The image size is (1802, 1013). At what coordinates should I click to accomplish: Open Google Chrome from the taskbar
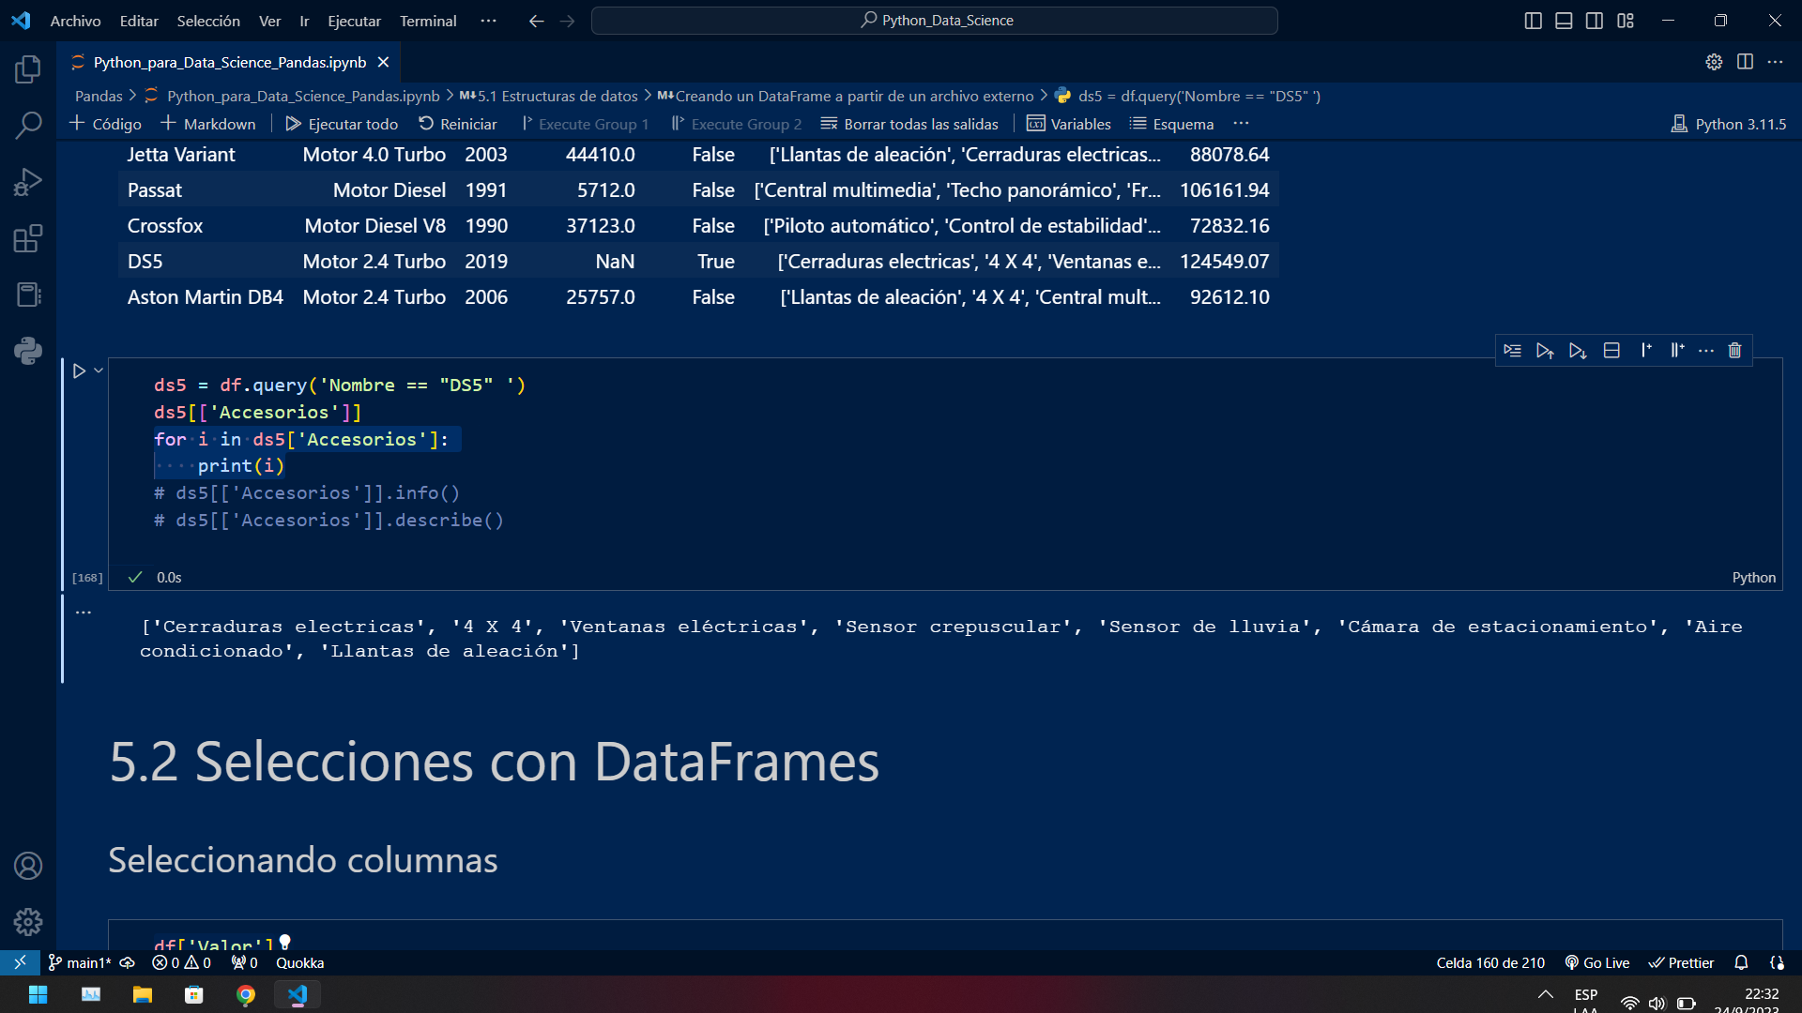[246, 995]
